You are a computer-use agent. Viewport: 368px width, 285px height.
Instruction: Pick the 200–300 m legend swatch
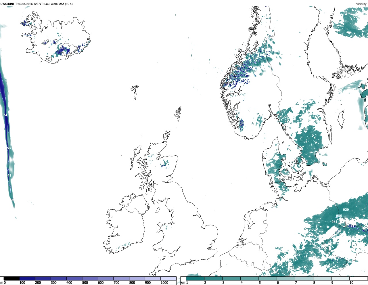43,278
